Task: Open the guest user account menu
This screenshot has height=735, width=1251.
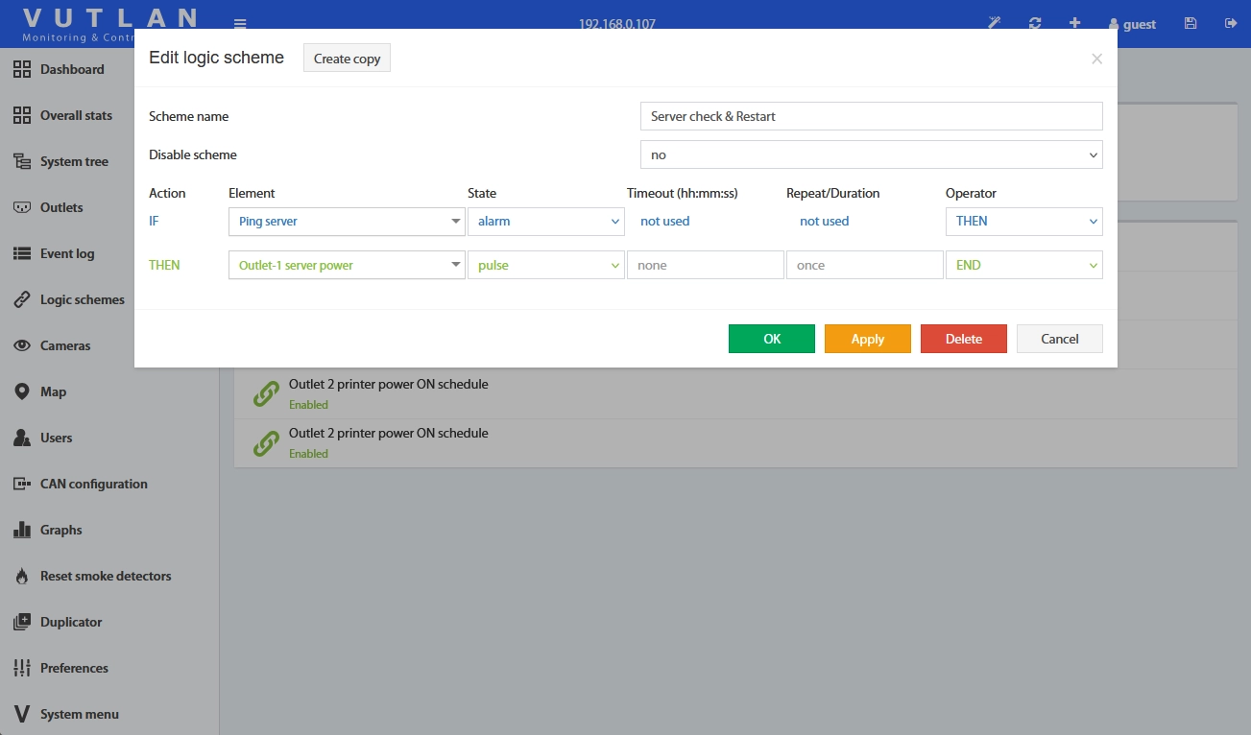Action: tap(1132, 24)
